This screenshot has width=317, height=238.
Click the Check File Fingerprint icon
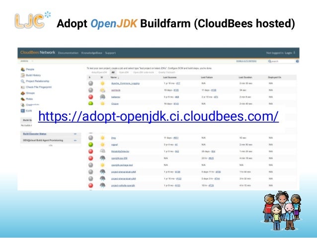tap(23, 87)
